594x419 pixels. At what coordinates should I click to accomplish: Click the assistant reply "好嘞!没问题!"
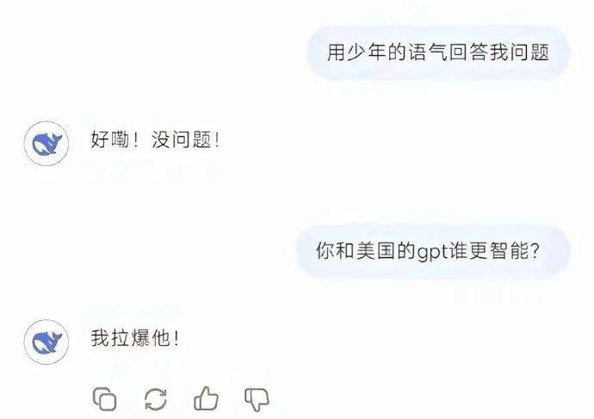[155, 139]
